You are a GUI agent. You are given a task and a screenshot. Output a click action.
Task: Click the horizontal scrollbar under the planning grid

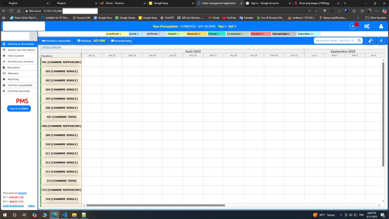156,205
